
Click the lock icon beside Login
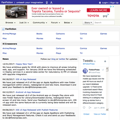(x=100, y=3)
